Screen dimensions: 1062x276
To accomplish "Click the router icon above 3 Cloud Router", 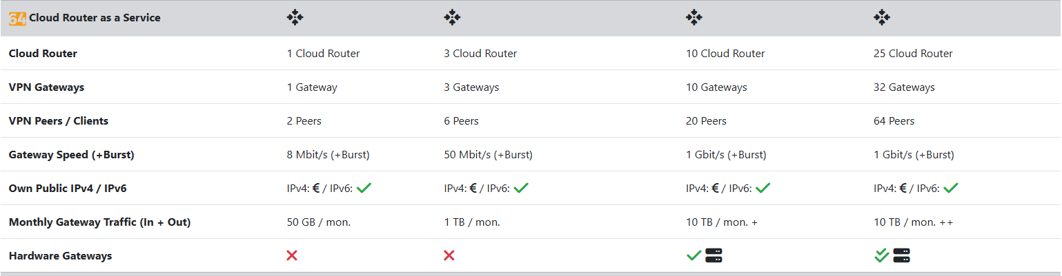I will (452, 18).
